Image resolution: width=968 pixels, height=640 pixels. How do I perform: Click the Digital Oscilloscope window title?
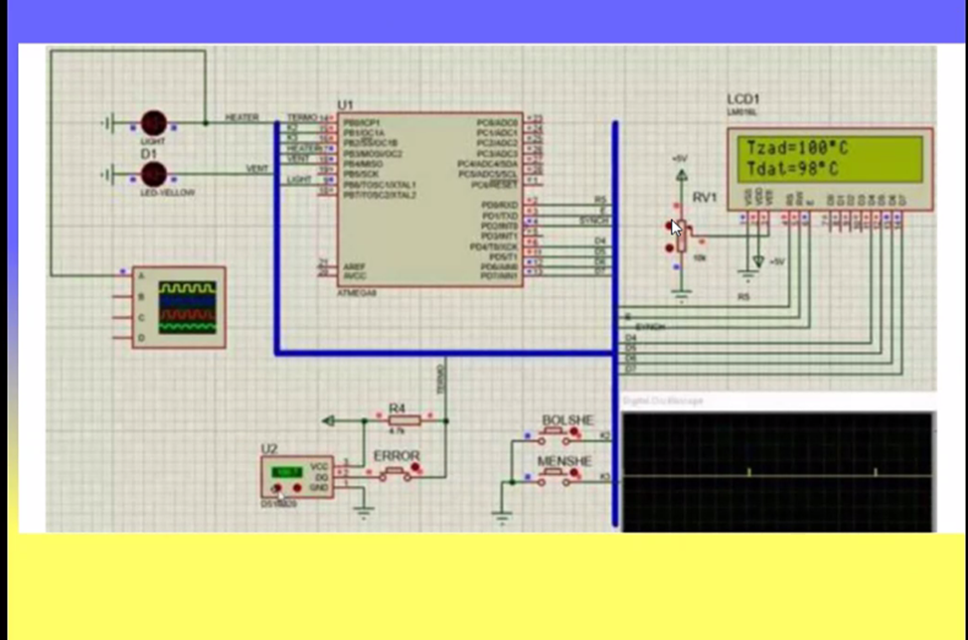tap(664, 400)
